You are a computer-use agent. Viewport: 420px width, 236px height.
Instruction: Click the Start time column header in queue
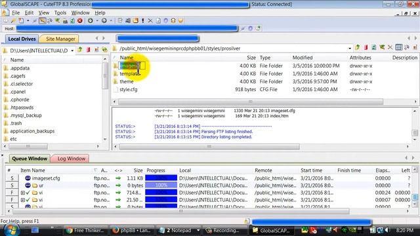click(311, 170)
